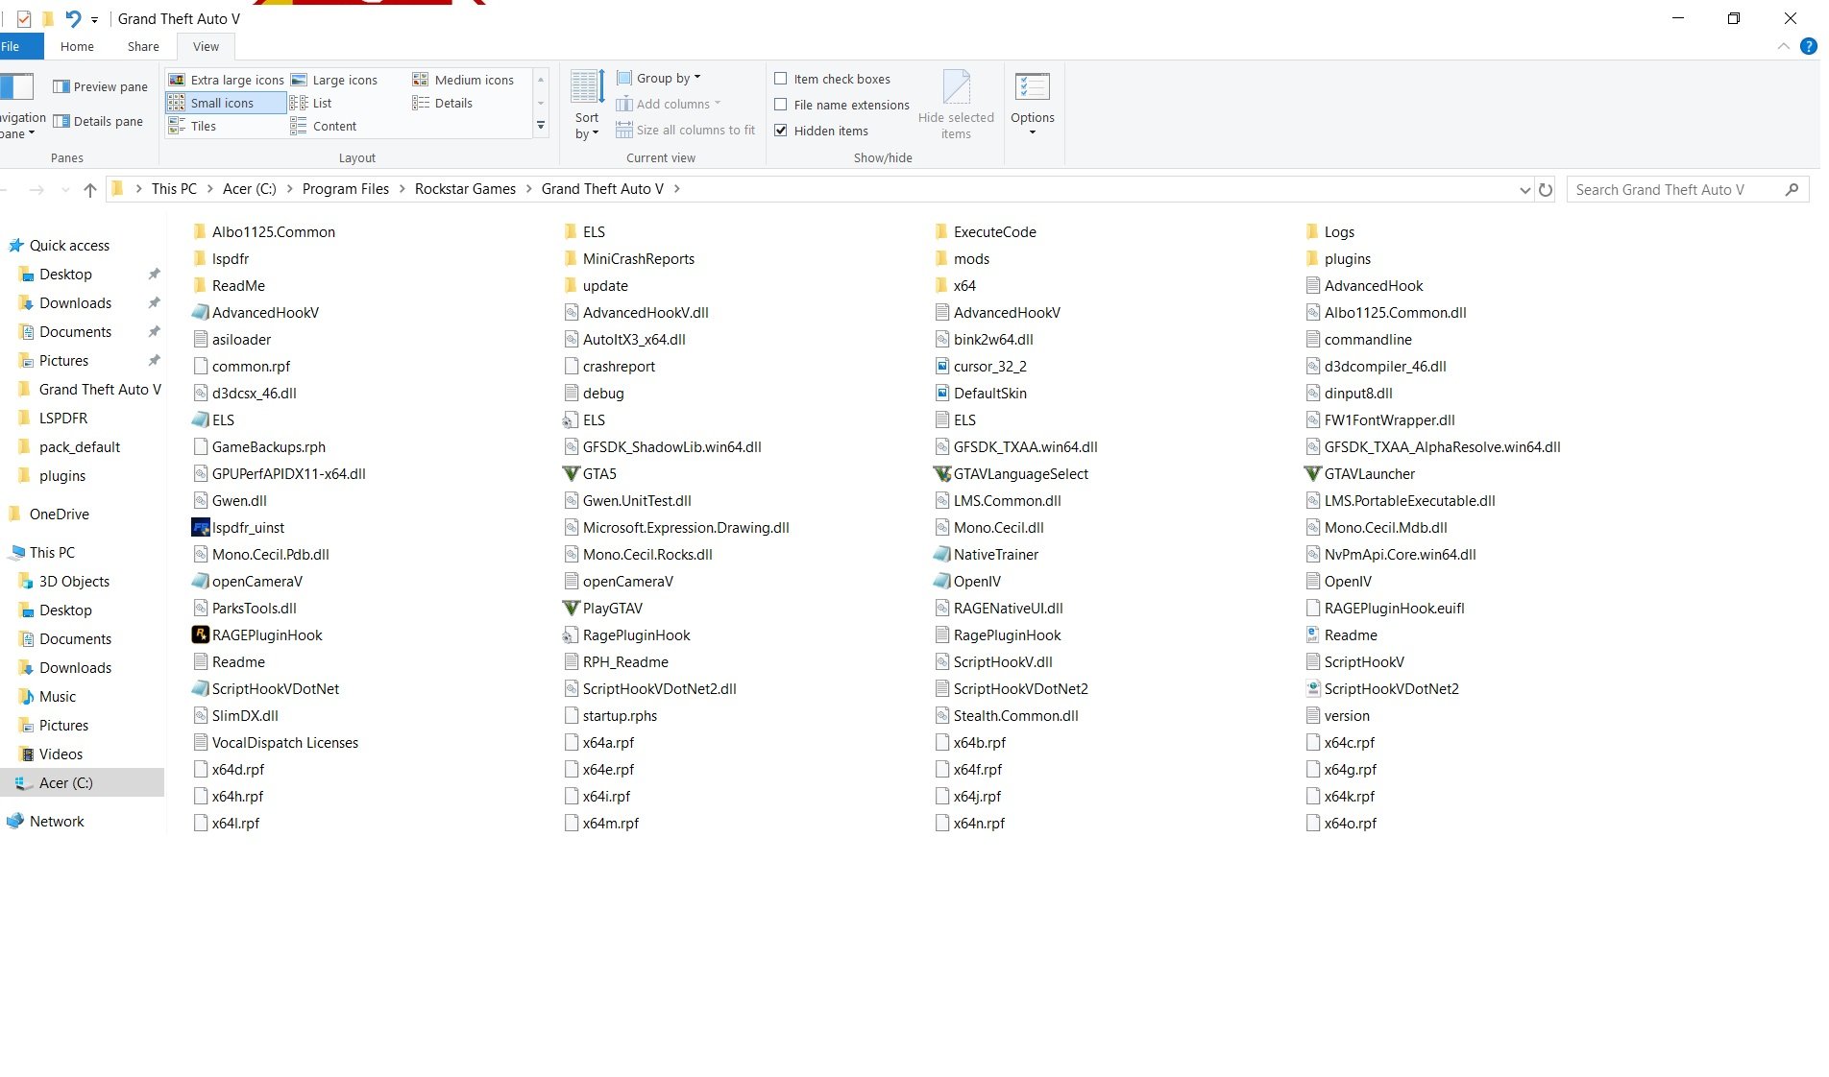Open the Add columns dropdown

click(x=669, y=104)
